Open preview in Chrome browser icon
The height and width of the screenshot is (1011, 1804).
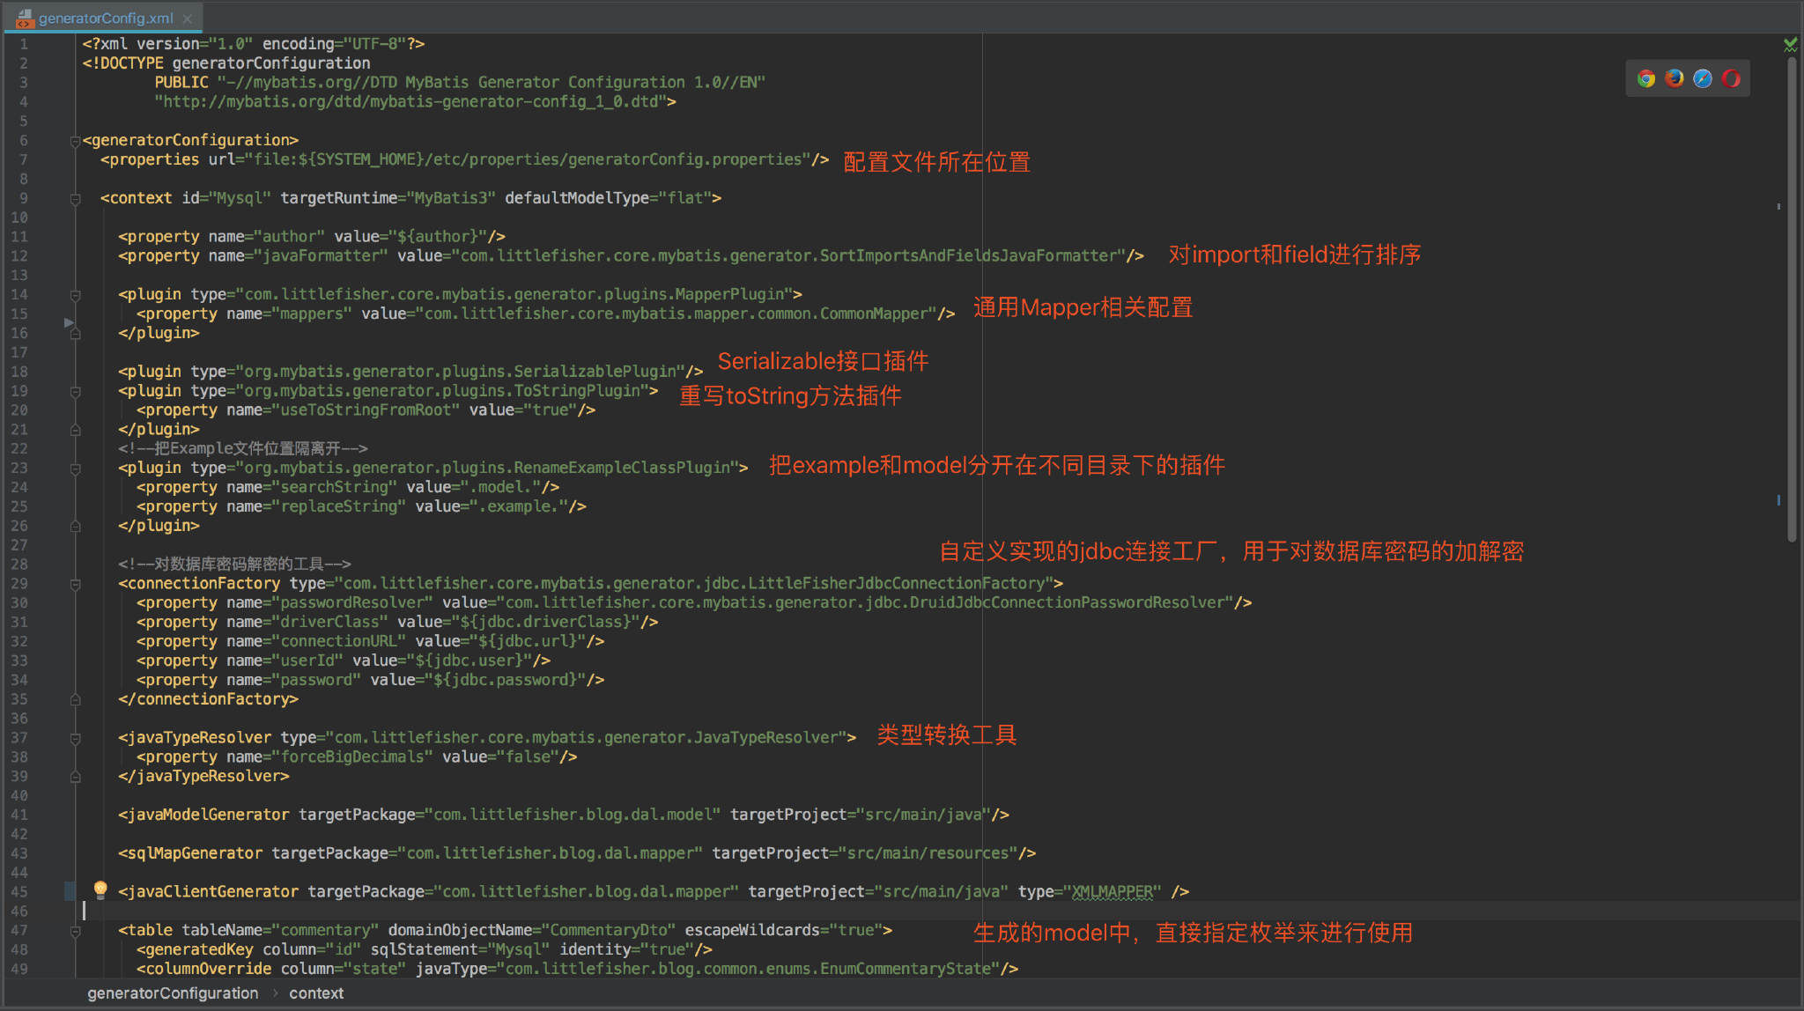(x=1645, y=78)
